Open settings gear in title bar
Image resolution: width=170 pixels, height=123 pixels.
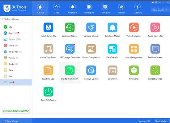coord(156,2)
